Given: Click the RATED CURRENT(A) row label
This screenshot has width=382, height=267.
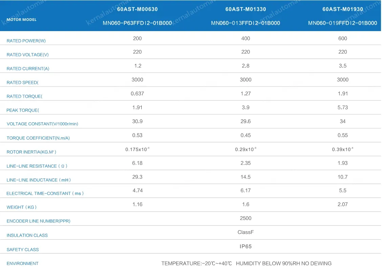Looking at the screenshot, I should point(28,69).
